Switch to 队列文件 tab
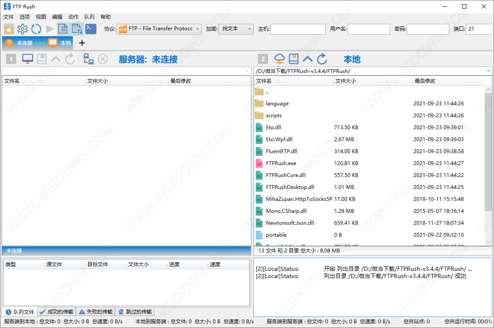The height and width of the screenshot is (328, 494). (x=20, y=312)
